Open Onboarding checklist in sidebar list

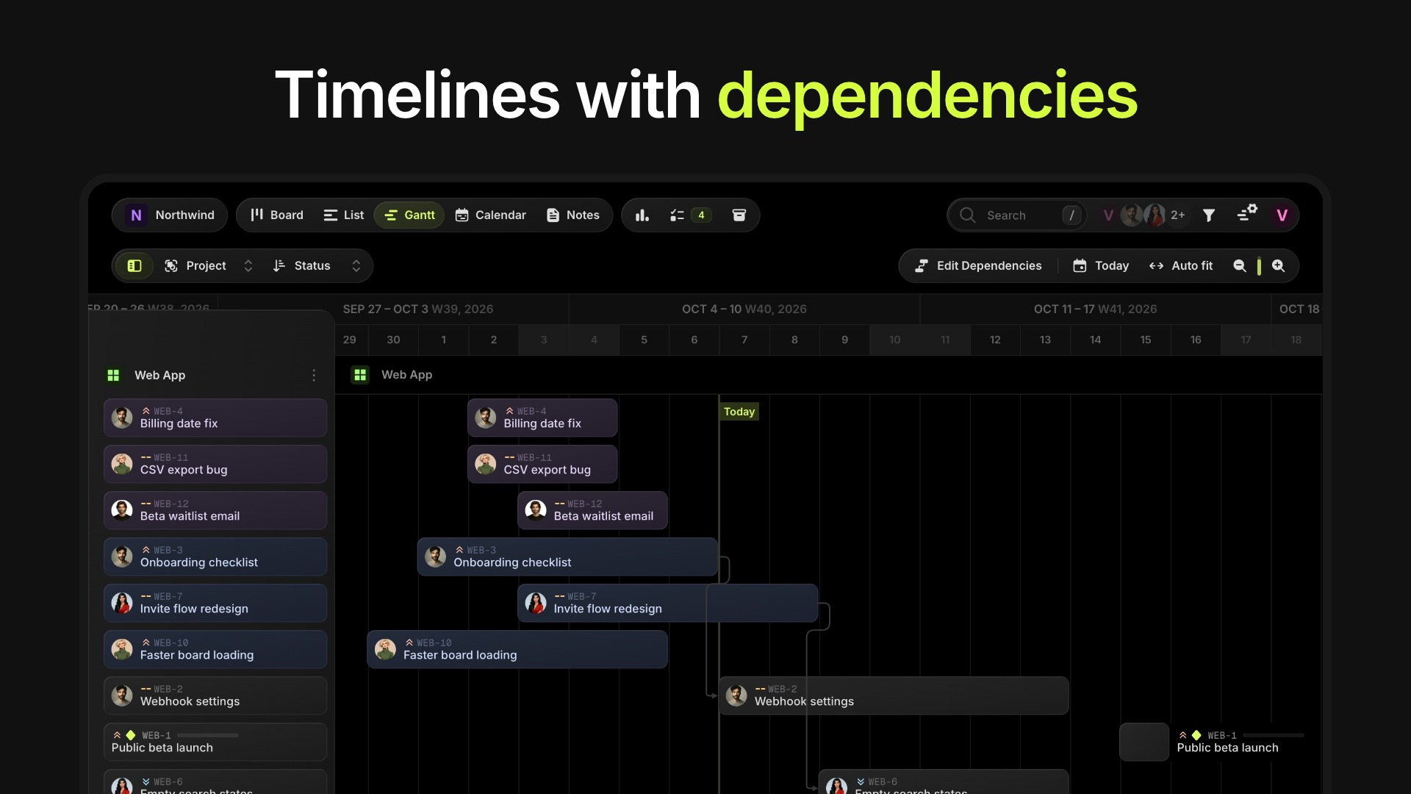coord(215,557)
